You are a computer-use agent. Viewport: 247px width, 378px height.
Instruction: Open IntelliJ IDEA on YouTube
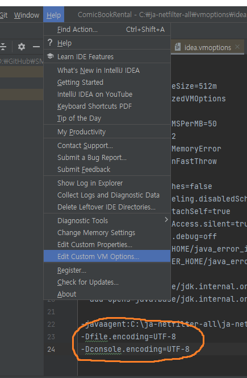tap(107, 94)
